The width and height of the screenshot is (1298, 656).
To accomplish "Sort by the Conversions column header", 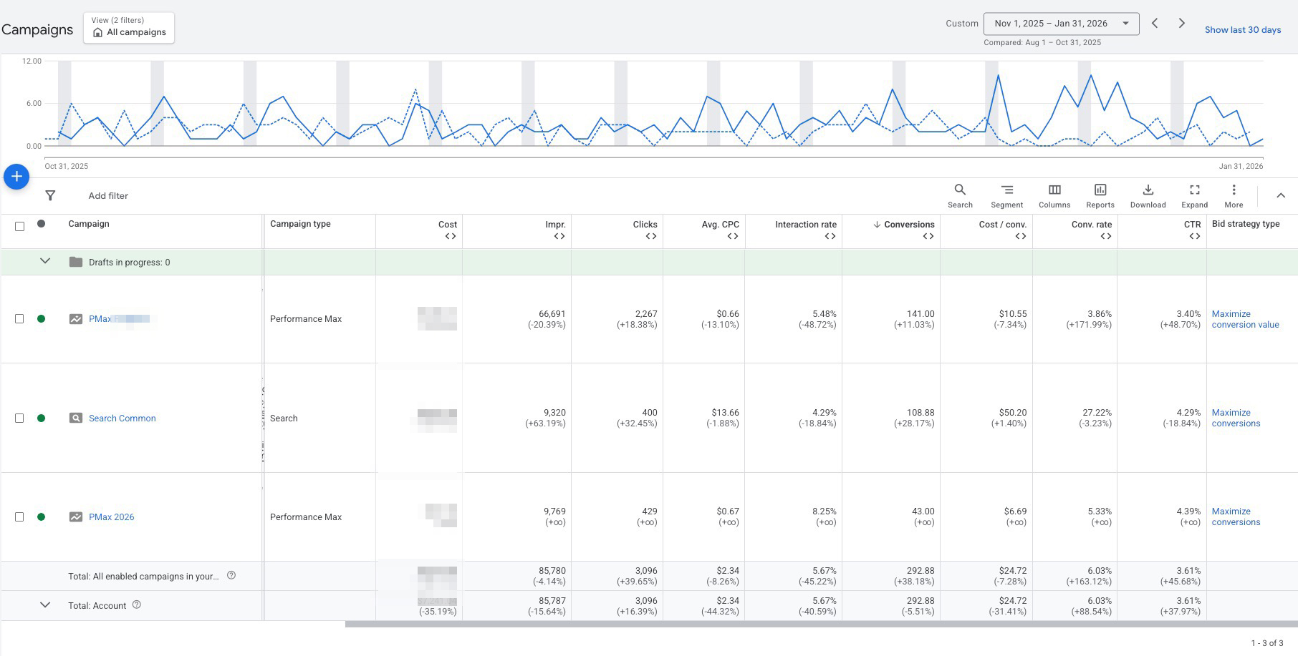I will [x=908, y=225].
